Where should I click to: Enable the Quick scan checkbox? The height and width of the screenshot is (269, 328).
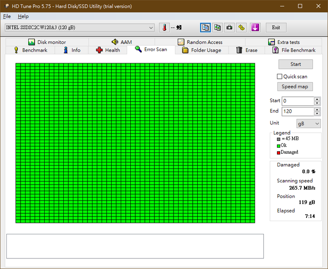coord(279,77)
